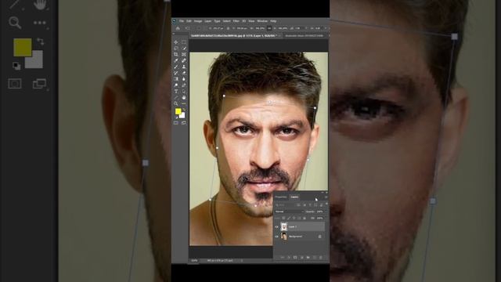Open the File menu
Viewport: 501px width, 282px height.
pos(182,21)
